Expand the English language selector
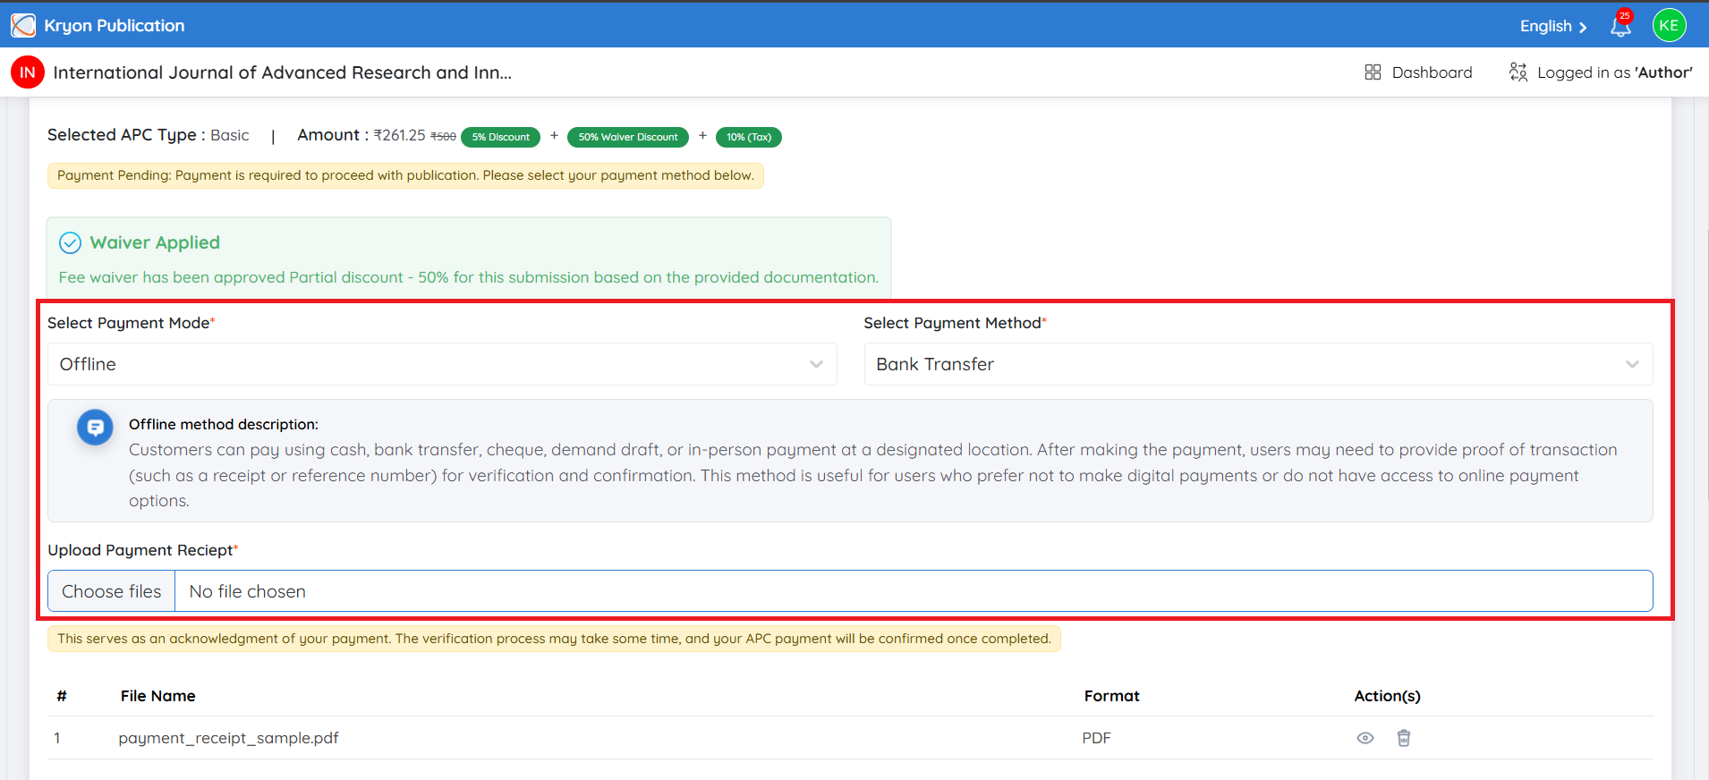 coord(1553,26)
